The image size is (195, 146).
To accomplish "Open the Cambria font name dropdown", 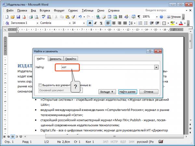I will tap(70, 23).
